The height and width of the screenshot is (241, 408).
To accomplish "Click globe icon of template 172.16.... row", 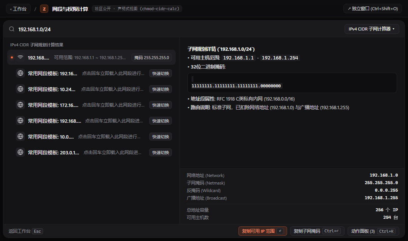I will coord(20,105).
